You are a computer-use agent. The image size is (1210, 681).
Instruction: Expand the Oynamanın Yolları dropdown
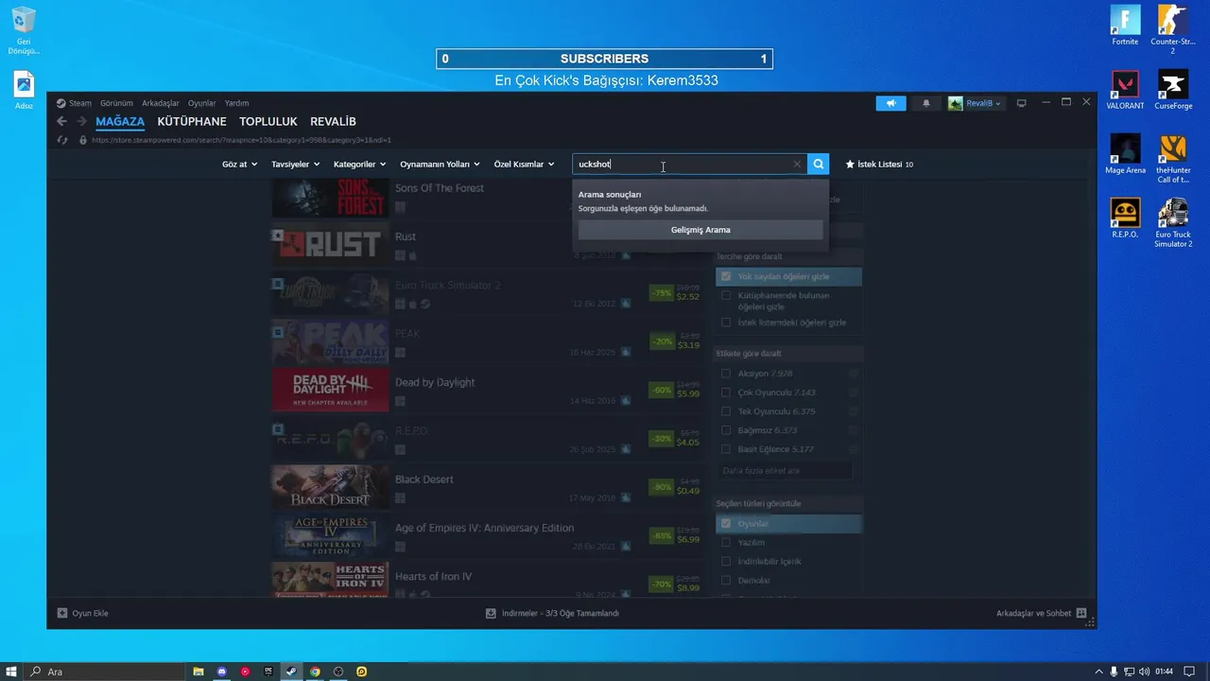pyautogui.click(x=440, y=165)
